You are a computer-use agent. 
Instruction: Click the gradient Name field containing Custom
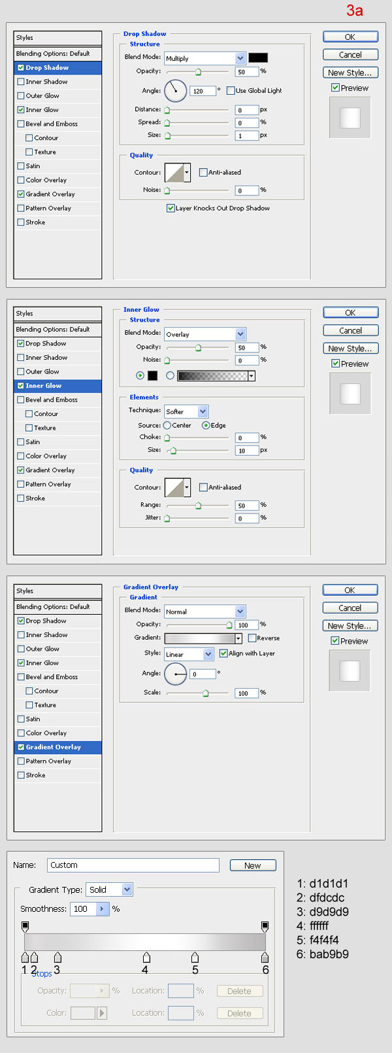point(133,865)
